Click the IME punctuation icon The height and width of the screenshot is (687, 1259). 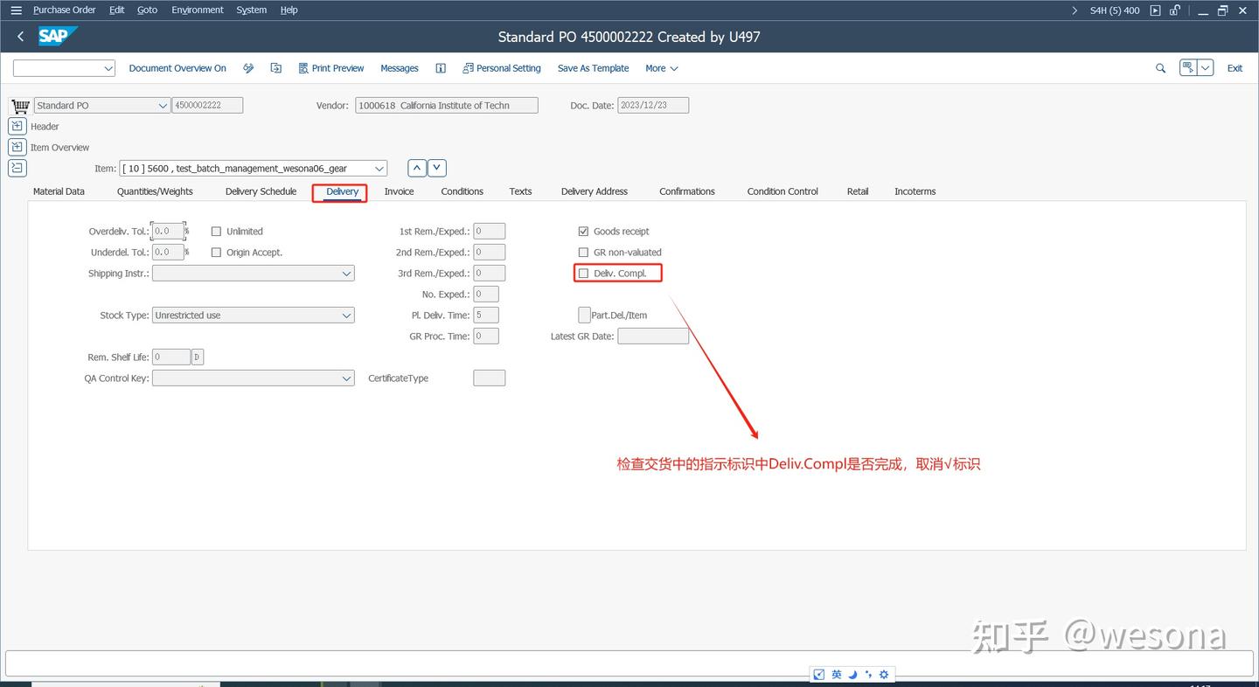pos(868,675)
